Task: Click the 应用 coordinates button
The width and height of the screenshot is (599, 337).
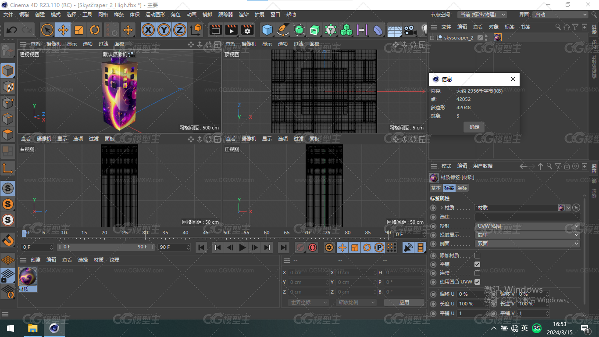Action: click(404, 302)
